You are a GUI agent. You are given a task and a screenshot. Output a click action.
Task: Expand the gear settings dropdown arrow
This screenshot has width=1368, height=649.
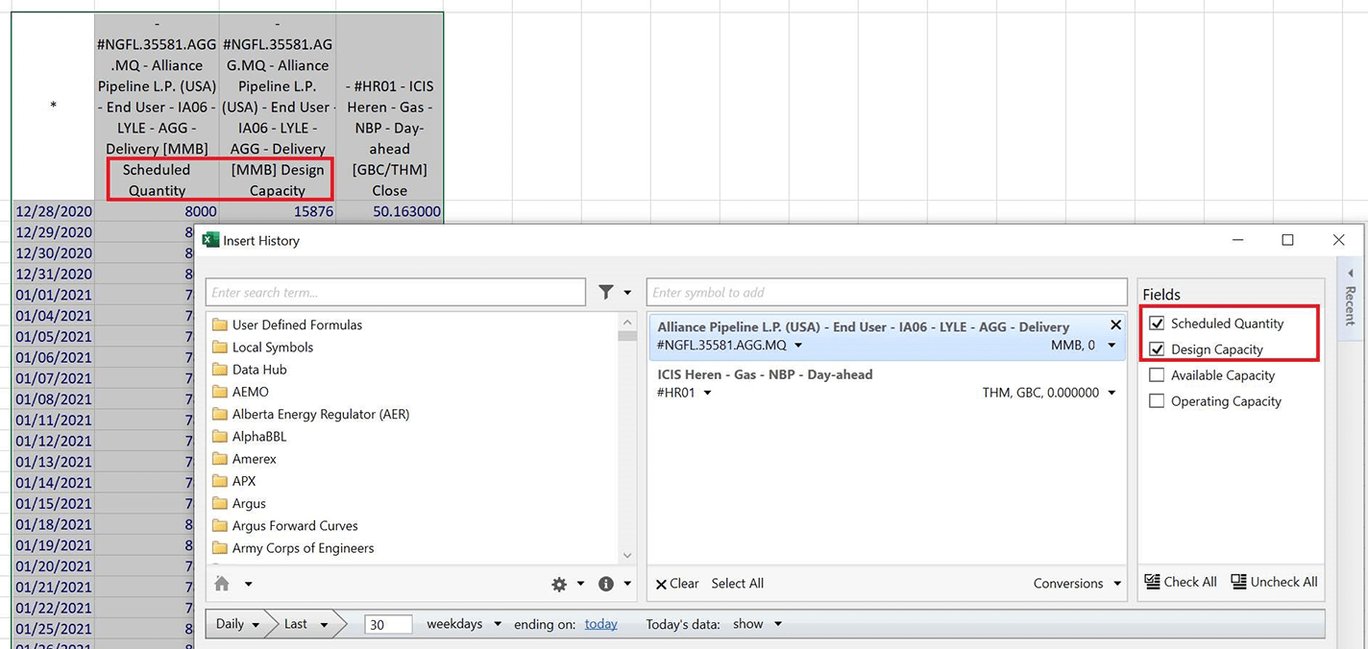pos(580,584)
